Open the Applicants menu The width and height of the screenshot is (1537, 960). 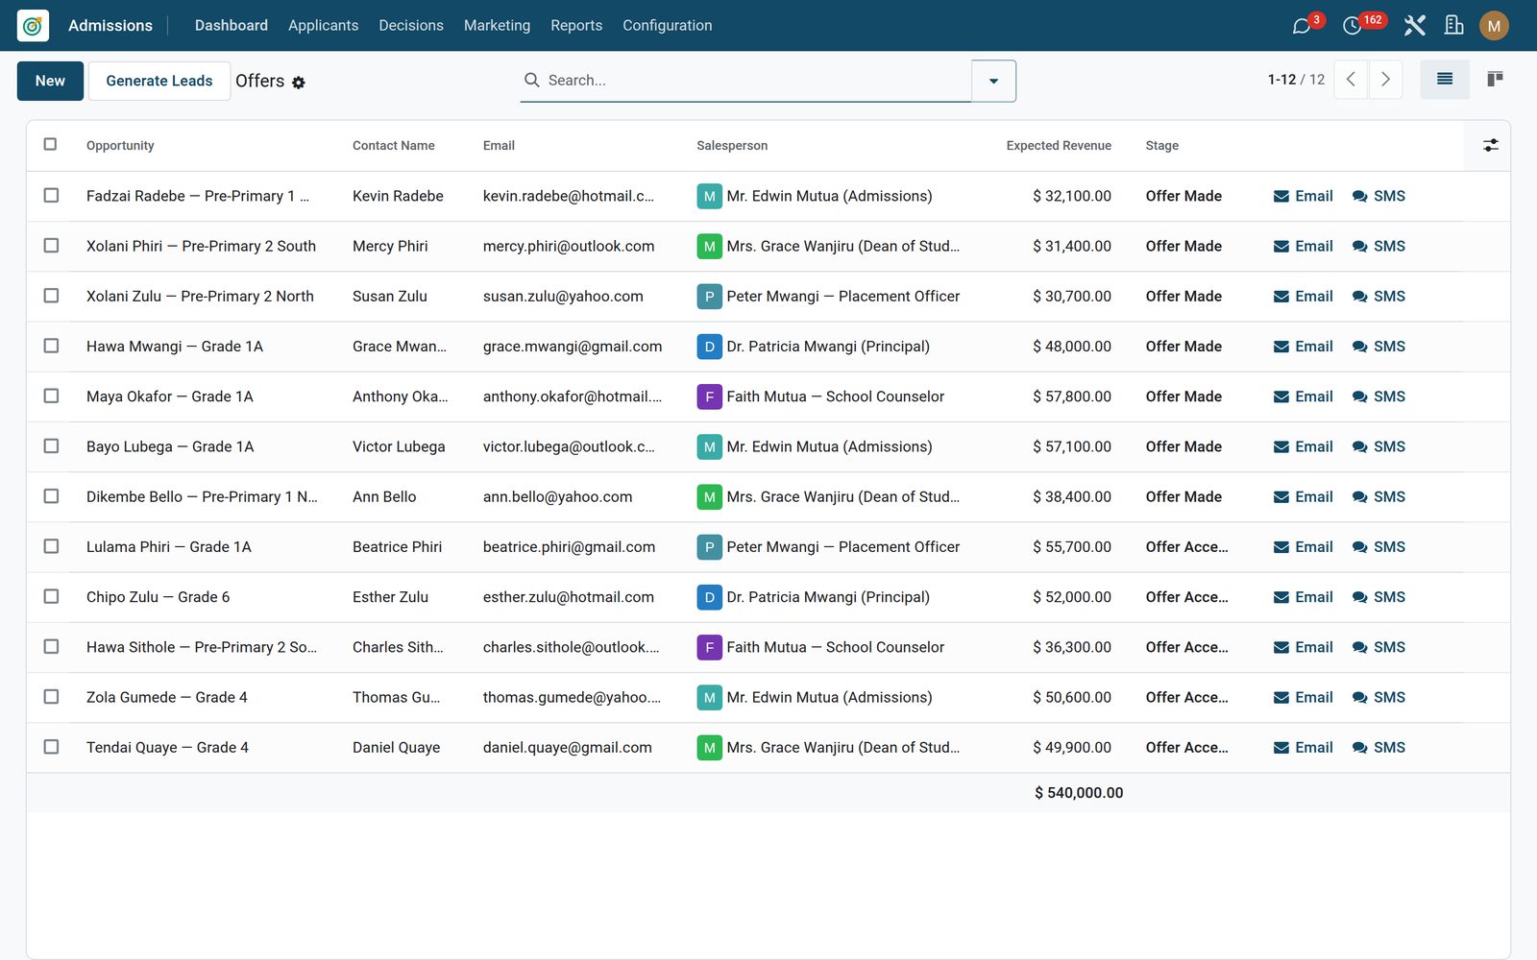pos(323,26)
